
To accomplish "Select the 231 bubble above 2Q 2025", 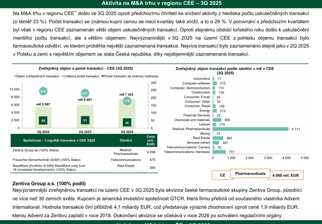I will (85, 93).
